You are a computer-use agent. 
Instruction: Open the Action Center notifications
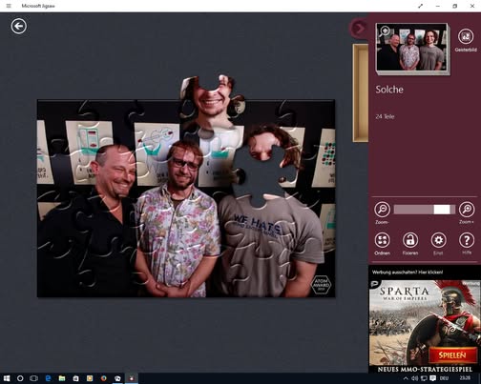click(x=432, y=378)
